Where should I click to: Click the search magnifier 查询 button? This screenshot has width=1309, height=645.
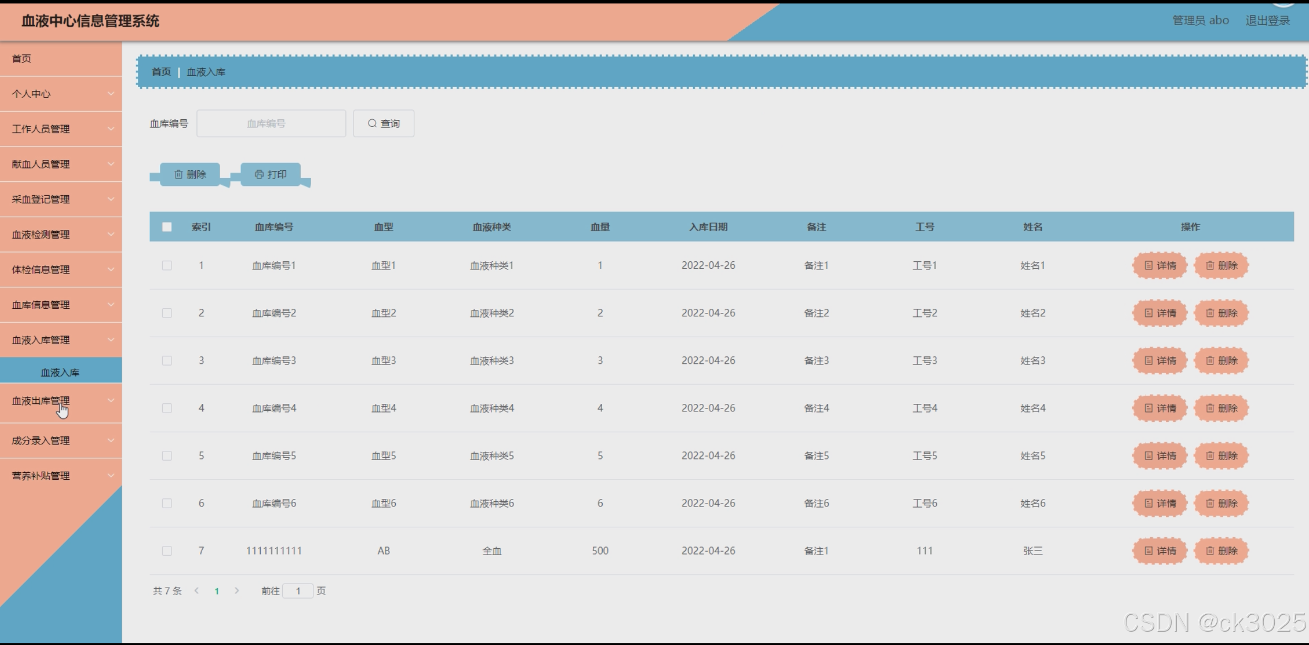pyautogui.click(x=384, y=123)
